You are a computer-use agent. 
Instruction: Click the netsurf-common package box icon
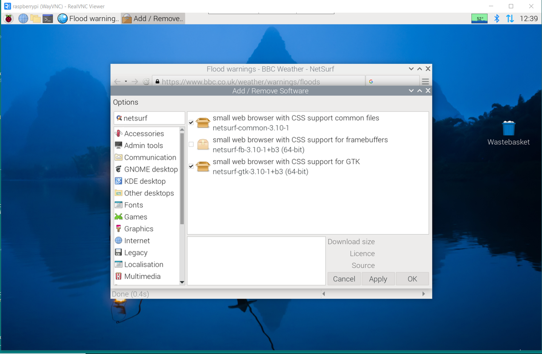(203, 123)
